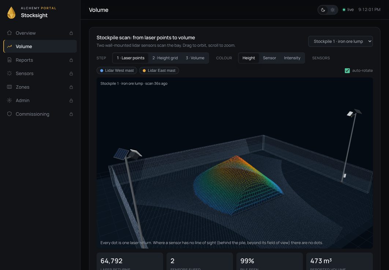Select the 2 · Height grid step
Image resolution: width=389 pixels, height=270 pixels.
(165, 58)
